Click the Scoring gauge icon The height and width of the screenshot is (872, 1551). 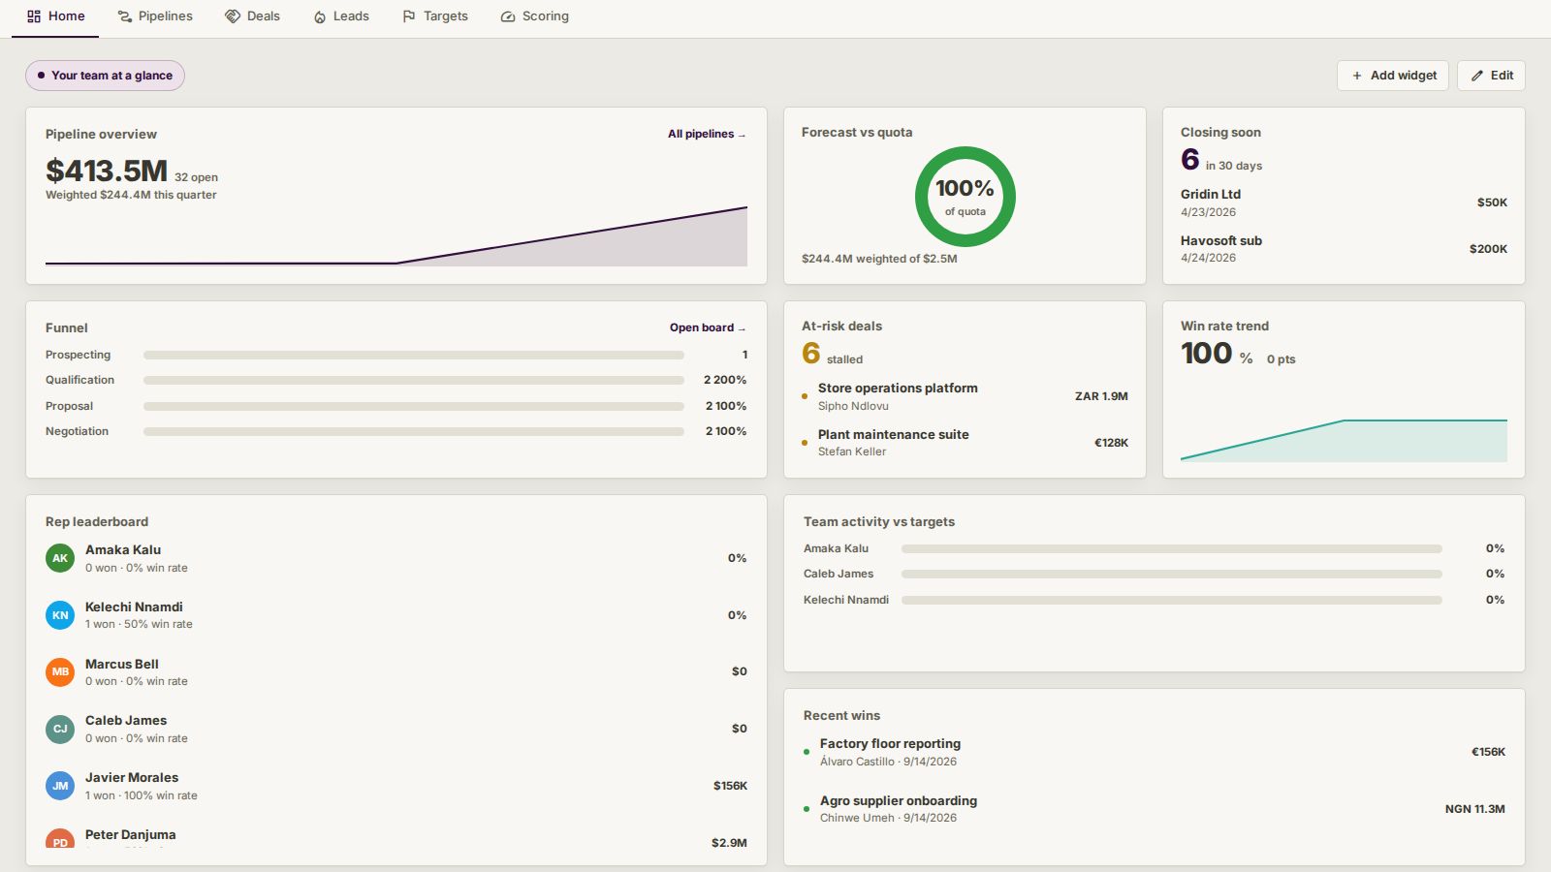[508, 16]
